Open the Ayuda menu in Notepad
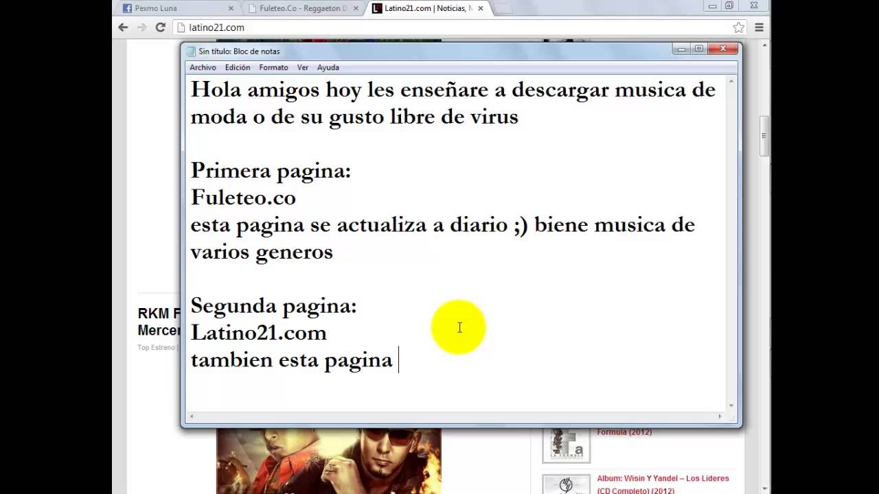 coord(328,67)
